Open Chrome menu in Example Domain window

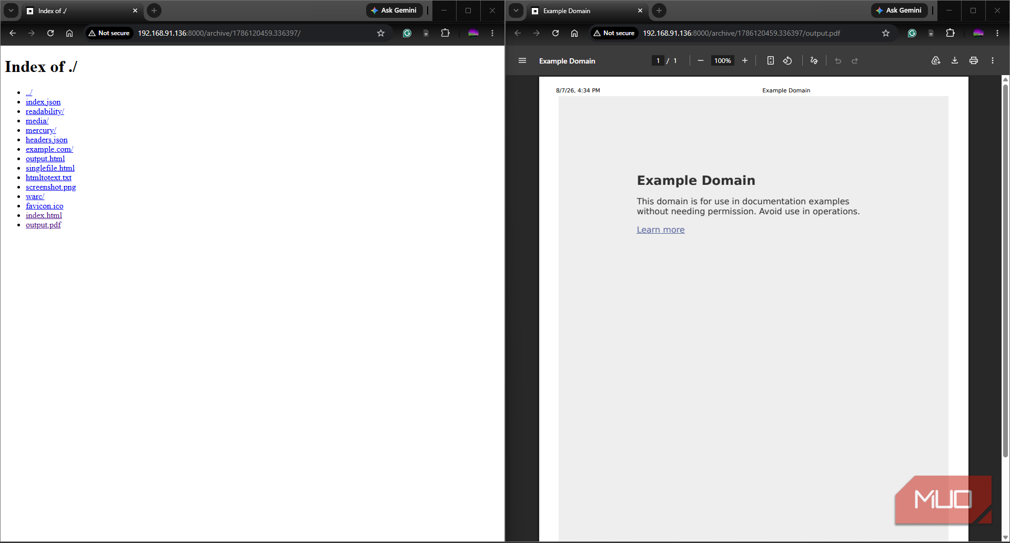tap(997, 33)
